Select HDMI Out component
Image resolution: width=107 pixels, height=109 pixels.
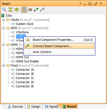(x=22, y=57)
